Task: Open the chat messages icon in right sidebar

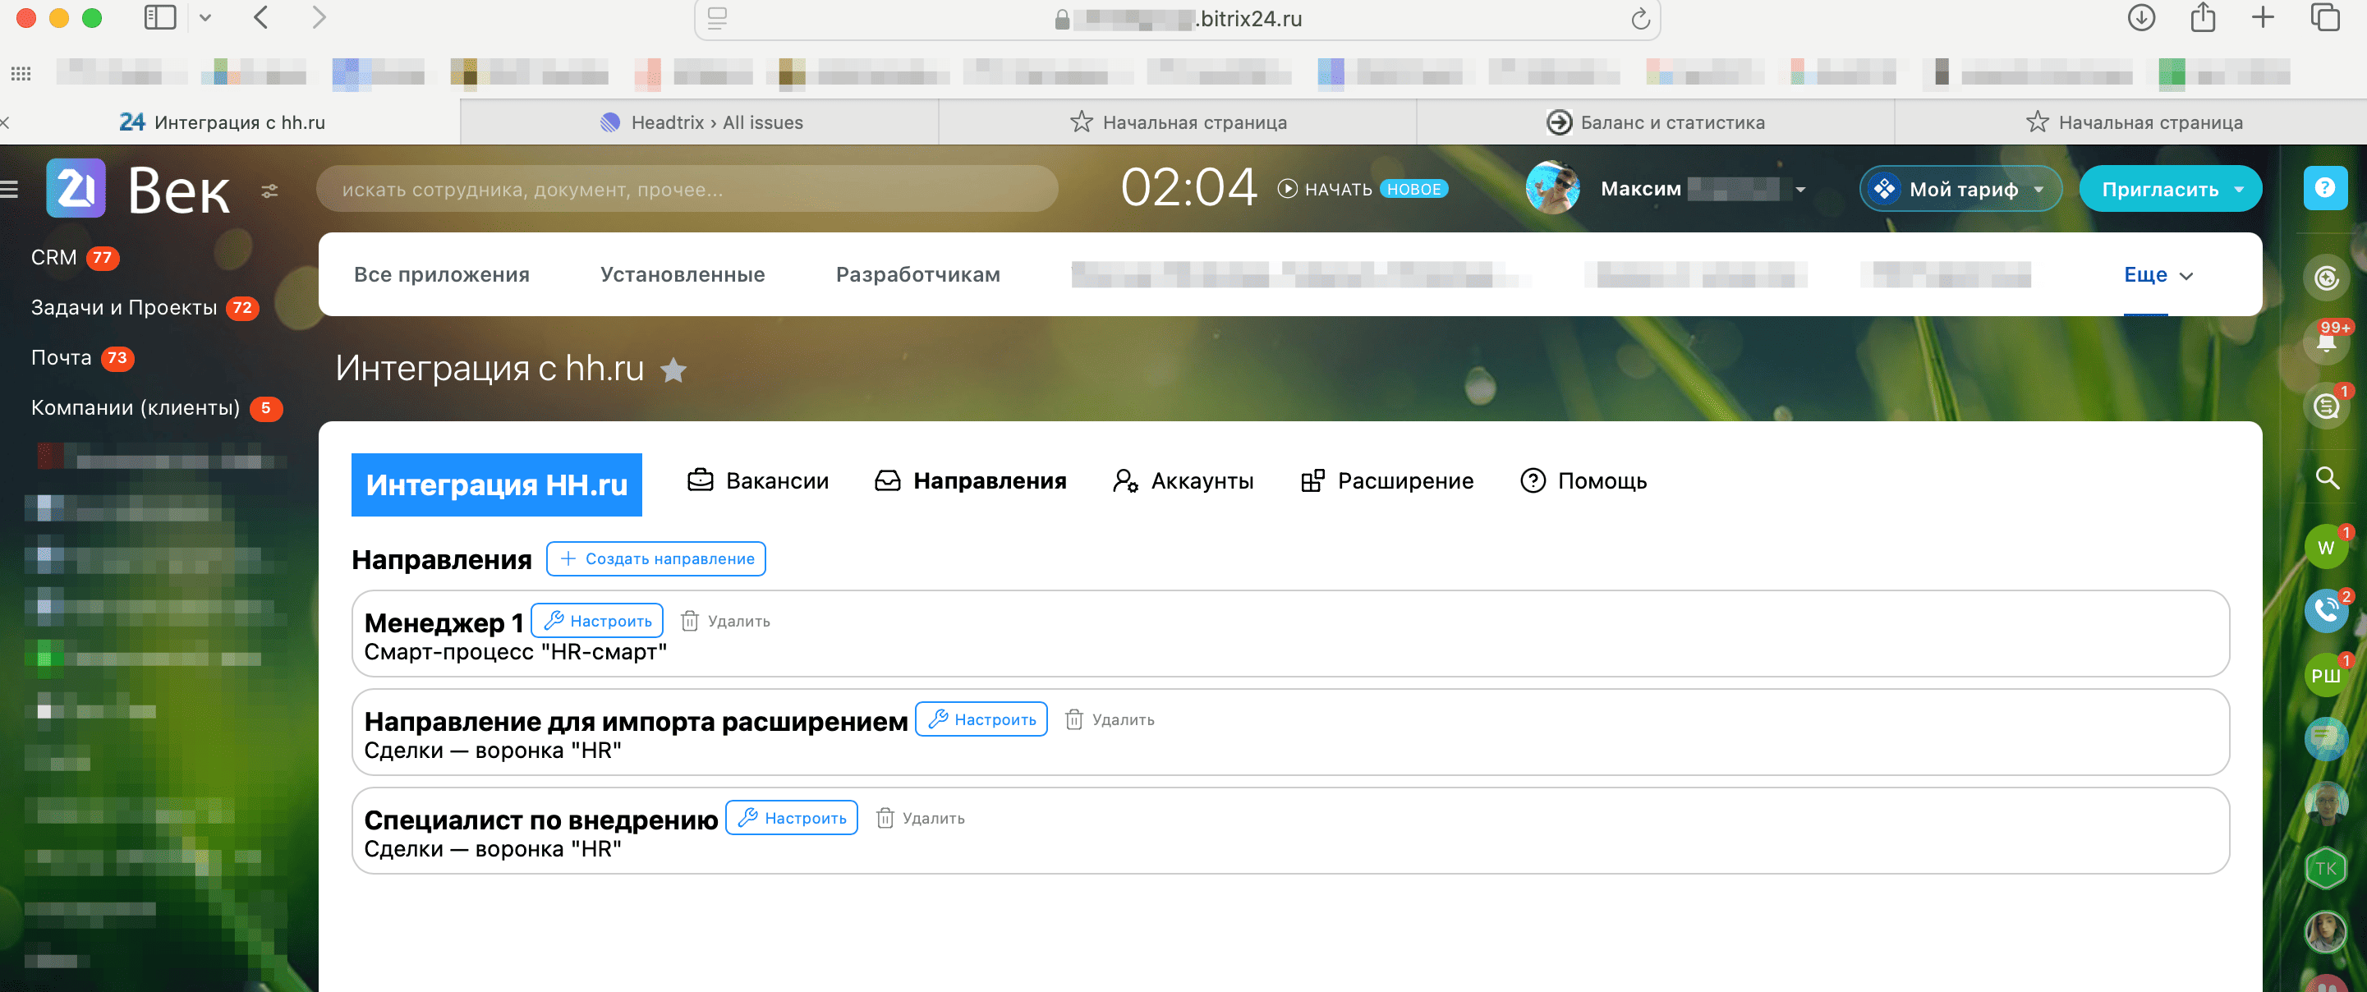Action: pyautogui.click(x=2326, y=406)
